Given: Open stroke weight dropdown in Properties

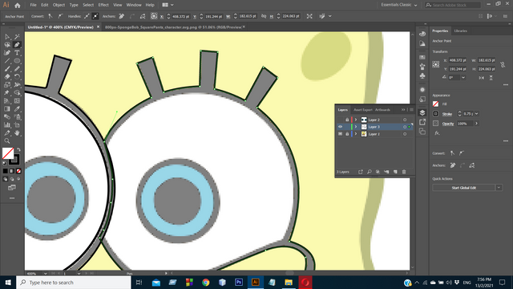Looking at the screenshot, I should tap(476, 114).
